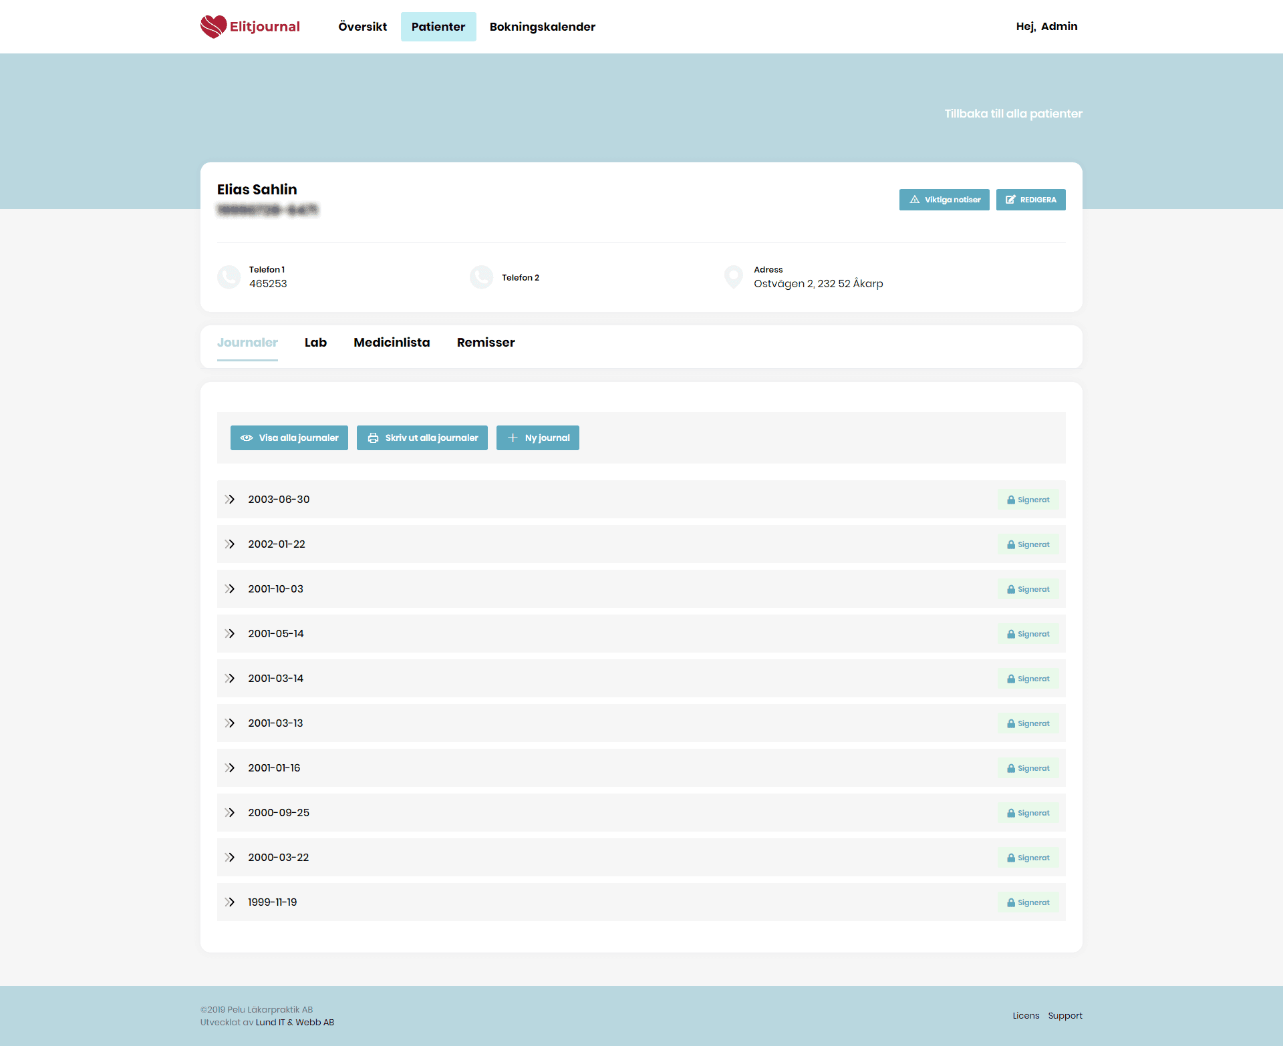This screenshot has width=1283, height=1046.
Task: Click the 2000-09-25 journal date text
Action: point(279,813)
